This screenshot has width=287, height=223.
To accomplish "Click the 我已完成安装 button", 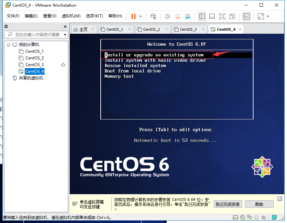I will tap(228, 204).
